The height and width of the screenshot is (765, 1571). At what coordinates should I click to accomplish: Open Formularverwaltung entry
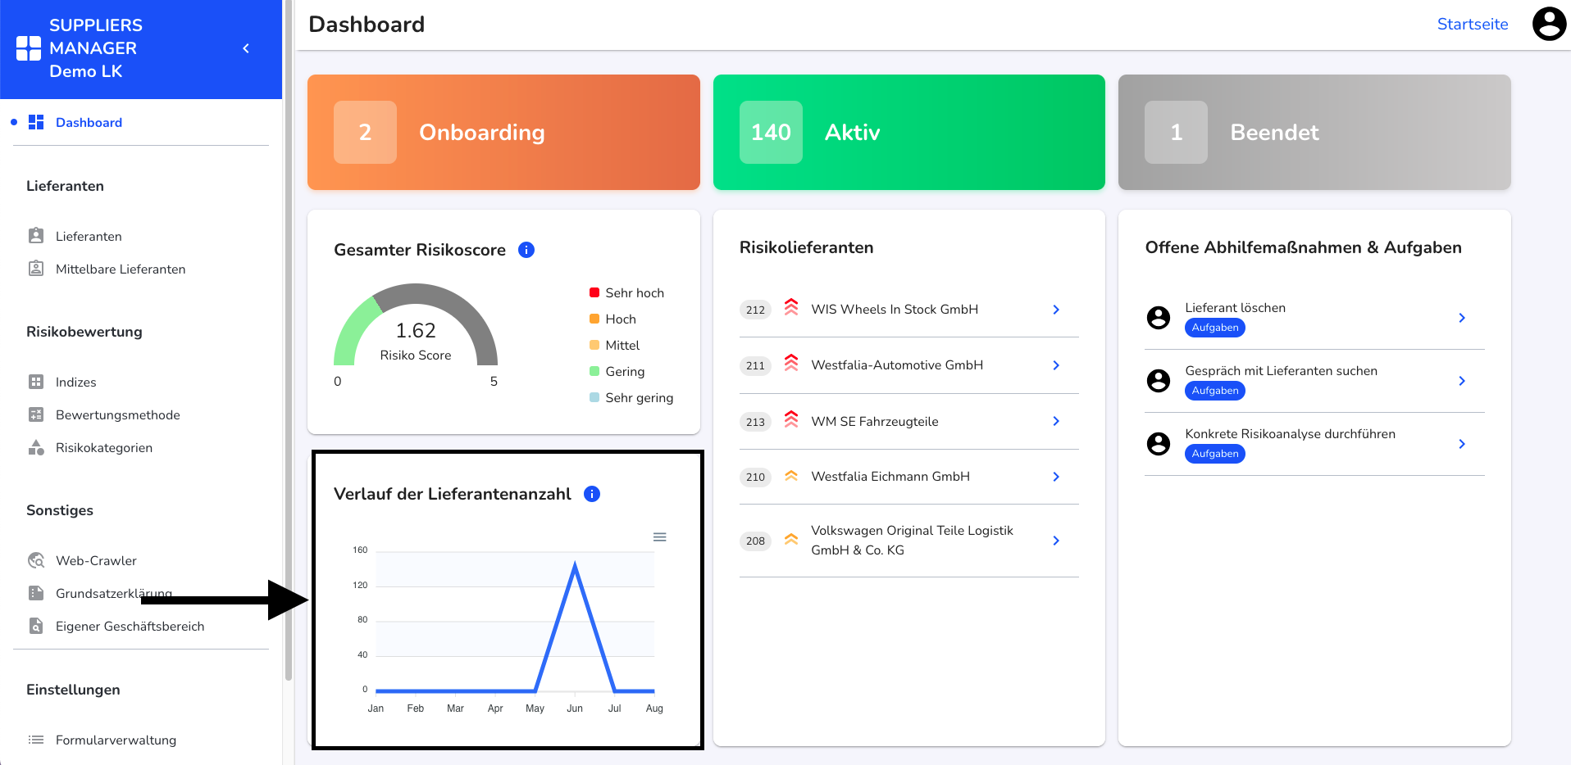pos(116,740)
